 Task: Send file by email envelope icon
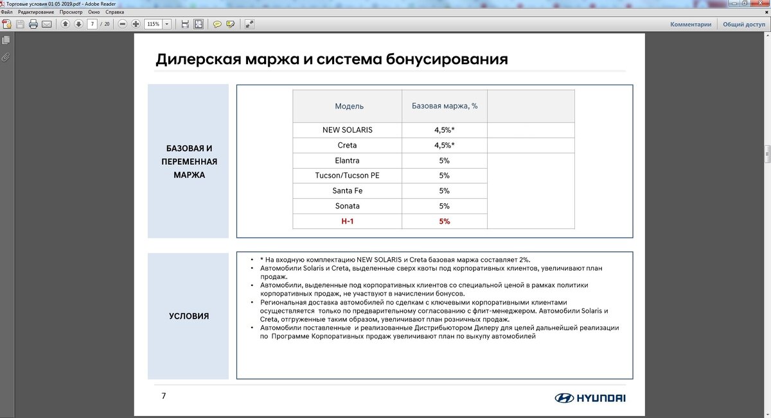[x=46, y=24]
